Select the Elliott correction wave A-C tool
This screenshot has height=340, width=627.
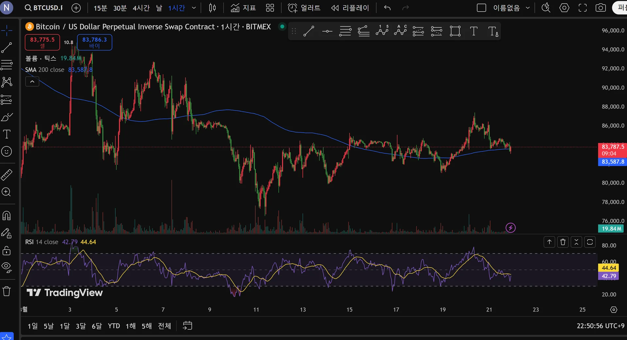point(400,31)
